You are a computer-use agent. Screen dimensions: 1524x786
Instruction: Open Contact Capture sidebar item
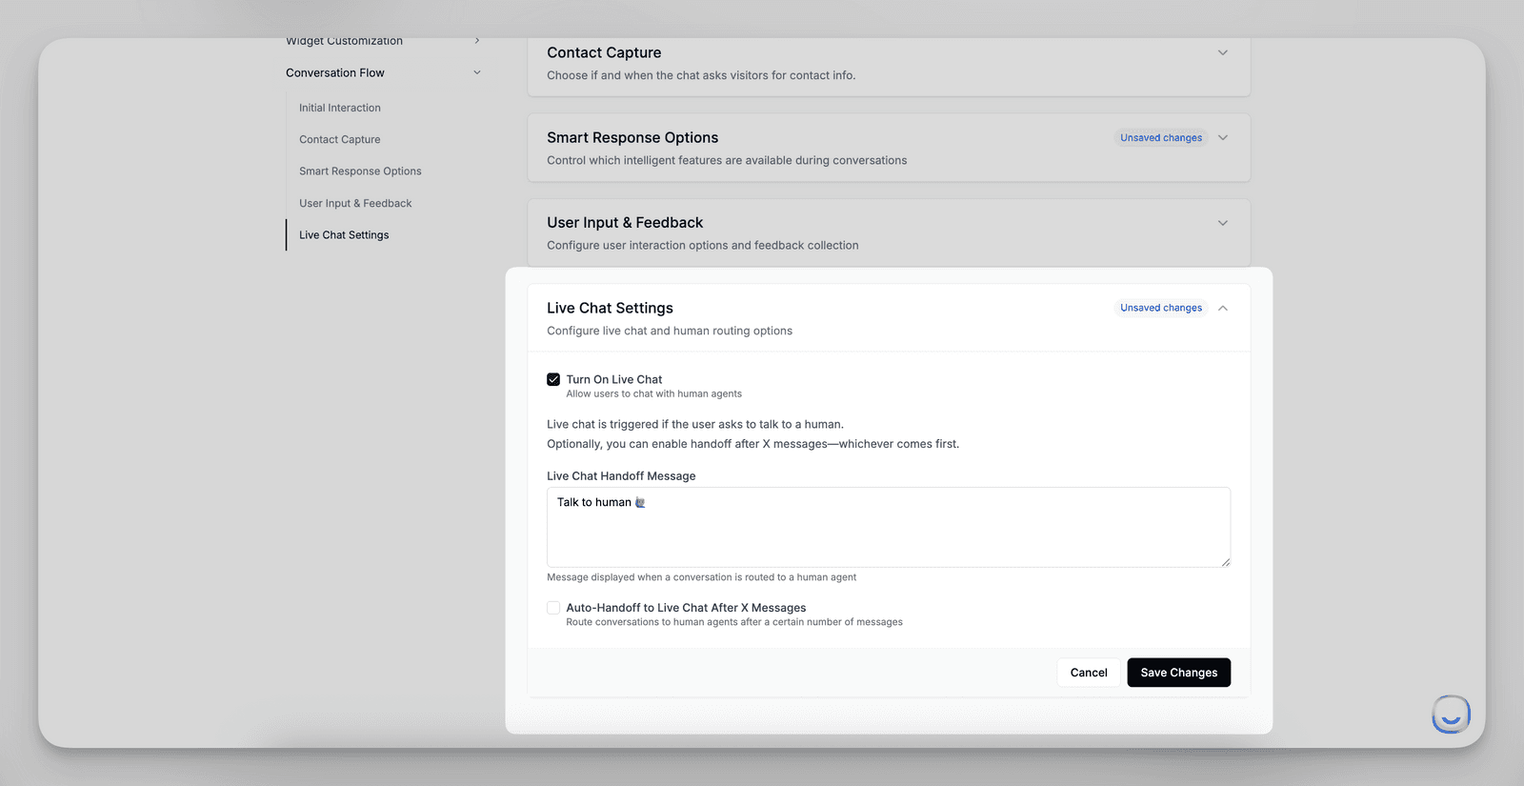click(x=340, y=139)
